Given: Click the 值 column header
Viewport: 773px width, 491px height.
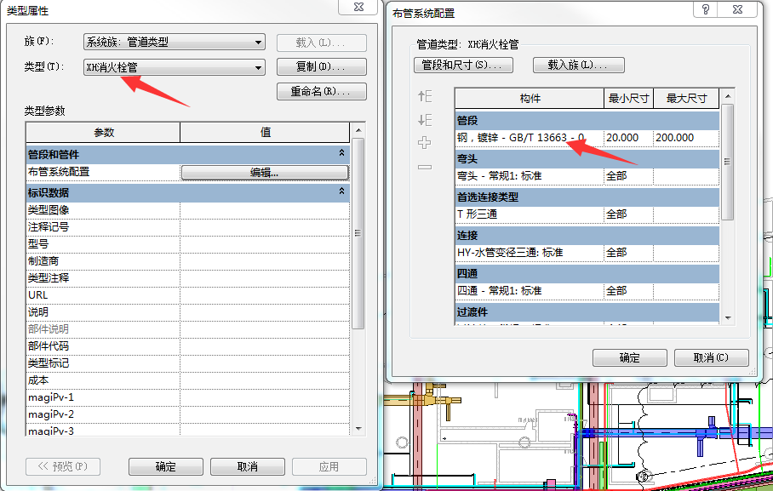Looking at the screenshot, I should 266,132.
